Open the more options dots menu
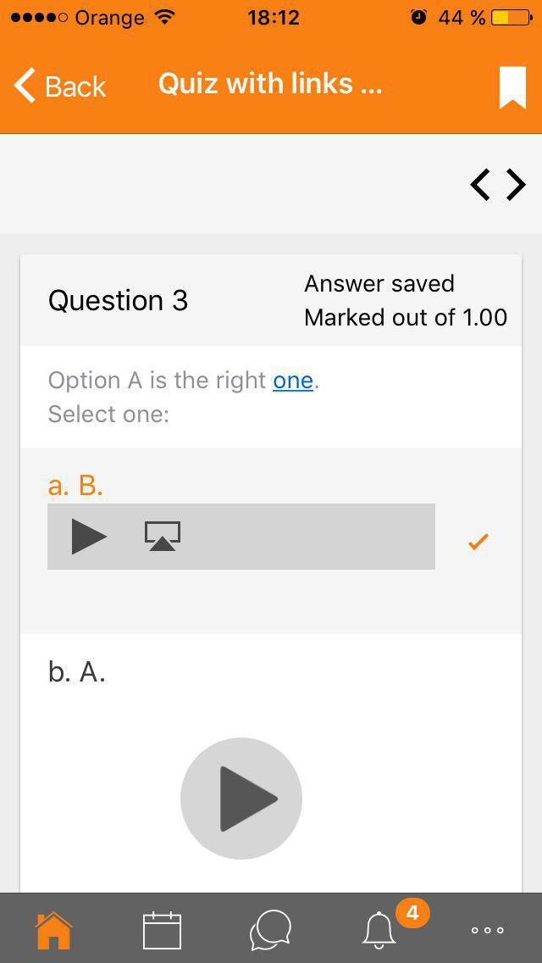542x963 pixels. (487, 930)
